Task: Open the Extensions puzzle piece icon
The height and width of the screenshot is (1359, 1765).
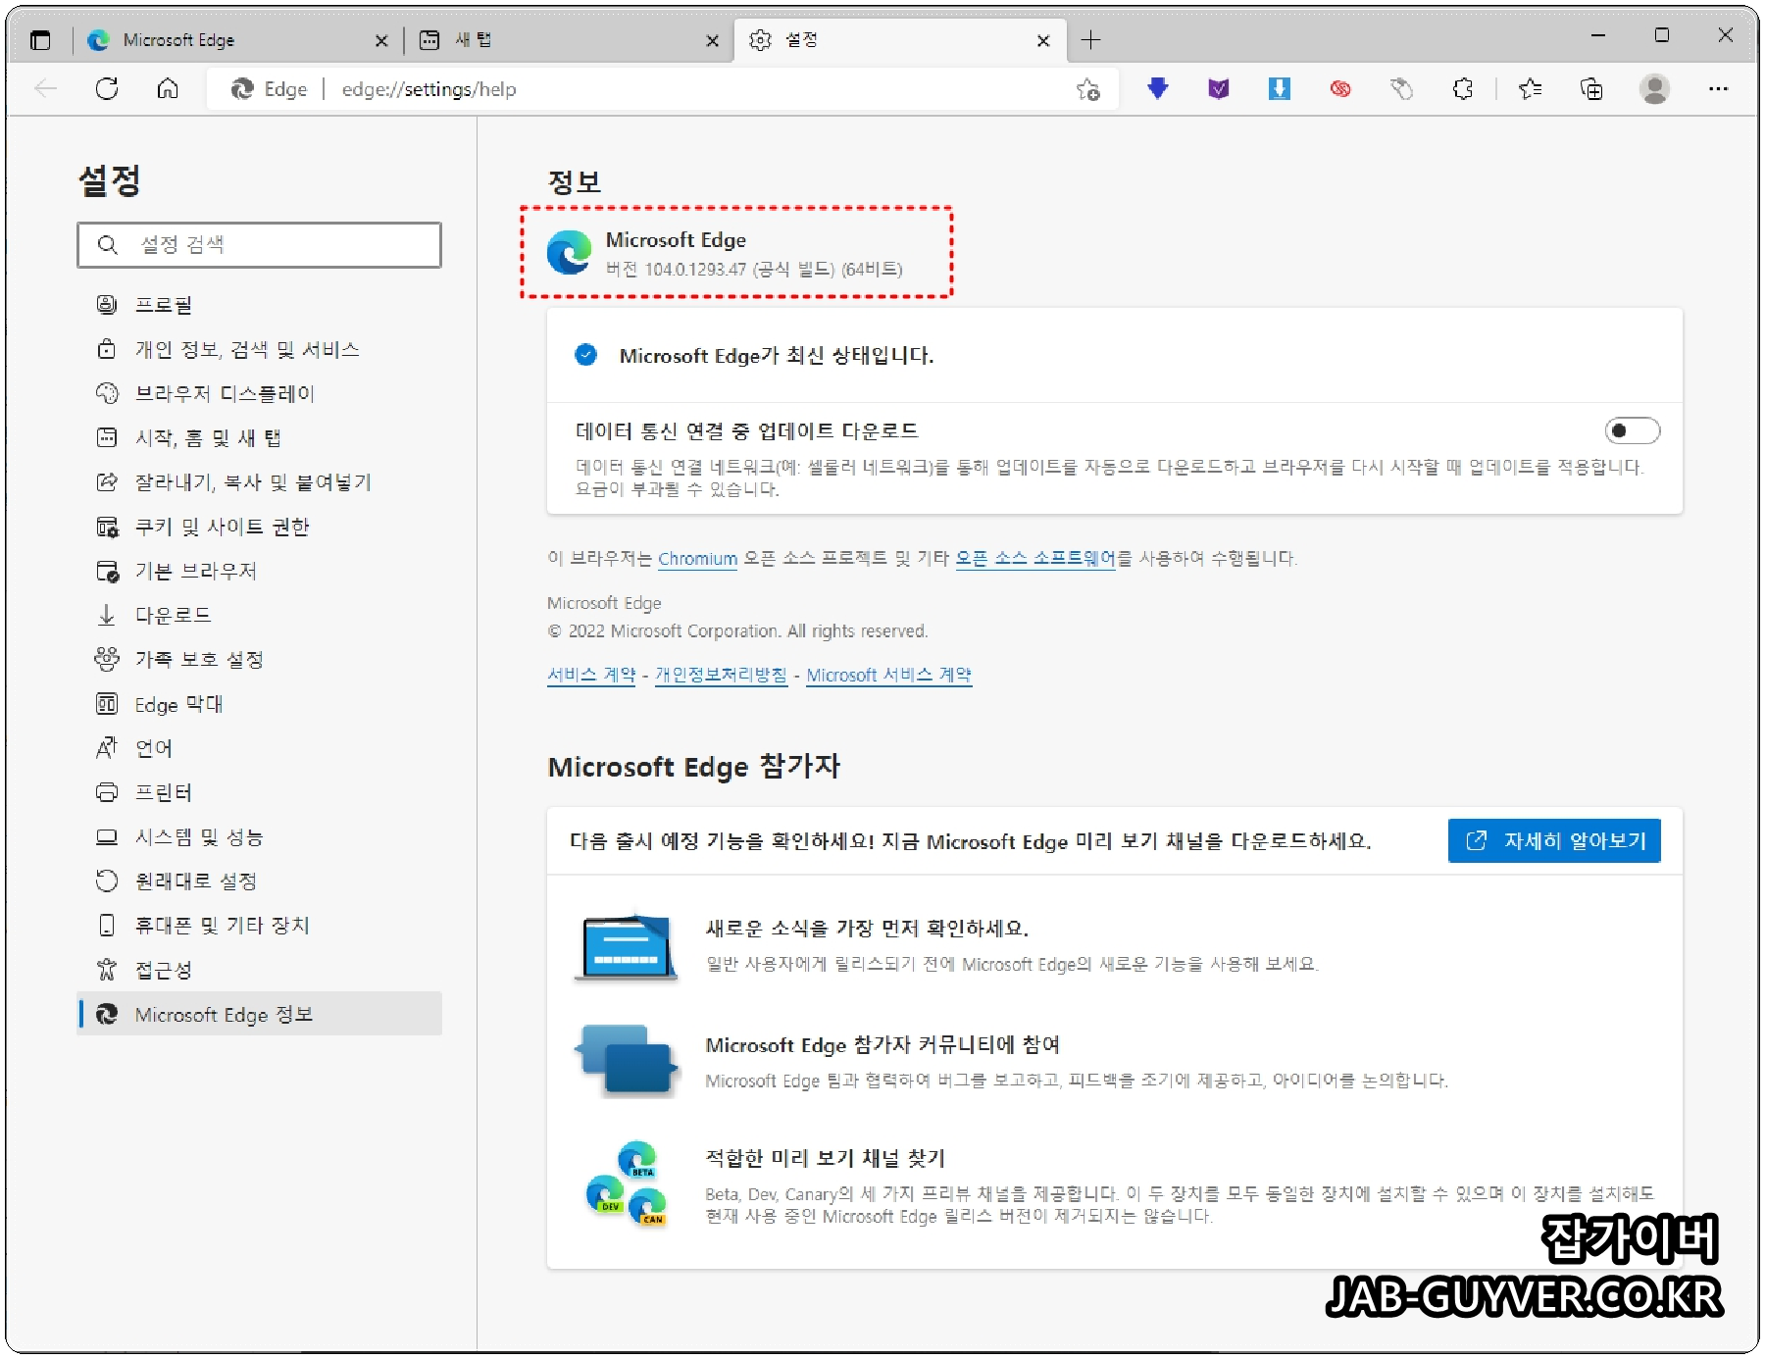Action: [x=1462, y=89]
